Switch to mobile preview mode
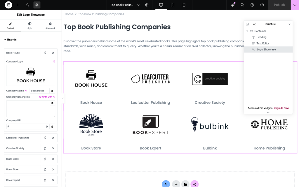299x187 pixels. [x=184, y=5]
